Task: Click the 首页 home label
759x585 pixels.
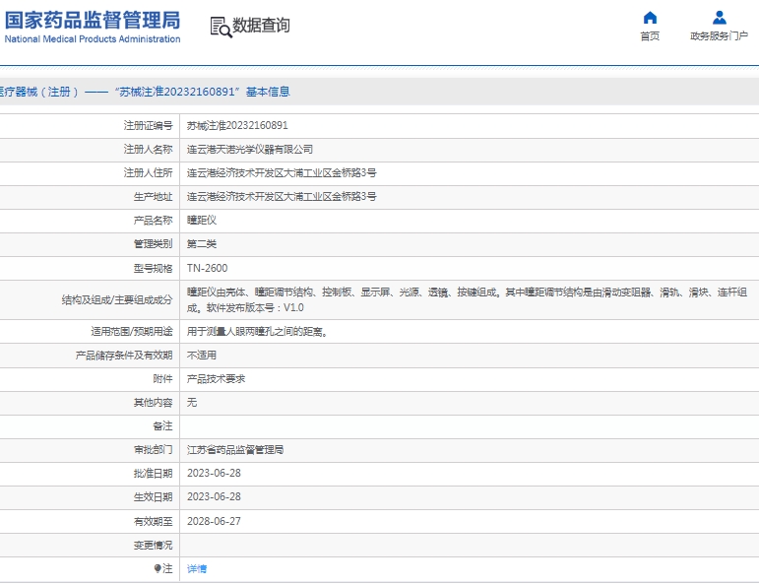Action: click(x=650, y=36)
